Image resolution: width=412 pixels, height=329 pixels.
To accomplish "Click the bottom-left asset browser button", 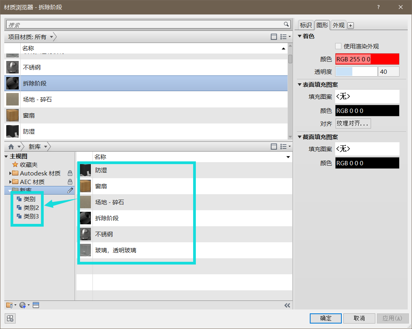I will (x=10, y=318).
